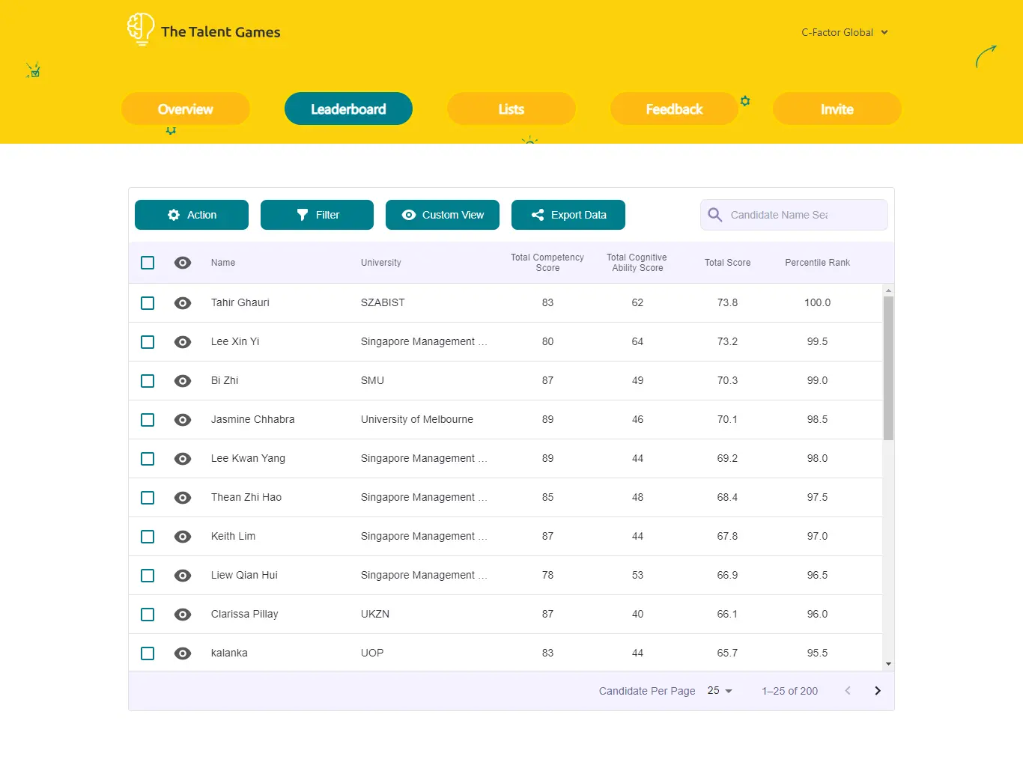Click the scrollbar up arrow
Screen dimensions: 1023x771
click(x=888, y=290)
